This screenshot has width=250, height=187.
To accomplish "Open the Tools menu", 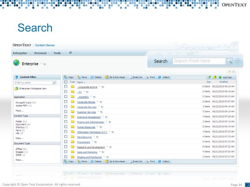I will pyautogui.click(x=57, y=53).
